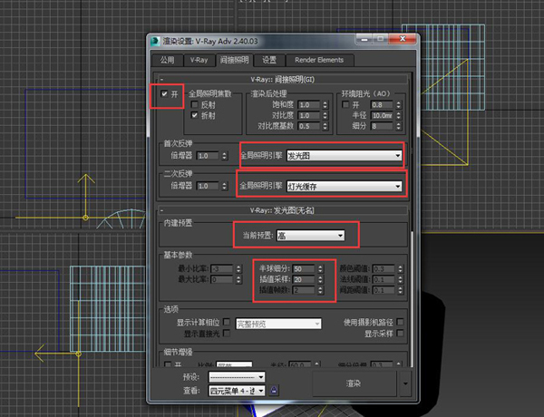Viewport: 544px width, 417px height.
Task: Click the spinner beside 首次反弹 倍增器
Action: [x=226, y=156]
